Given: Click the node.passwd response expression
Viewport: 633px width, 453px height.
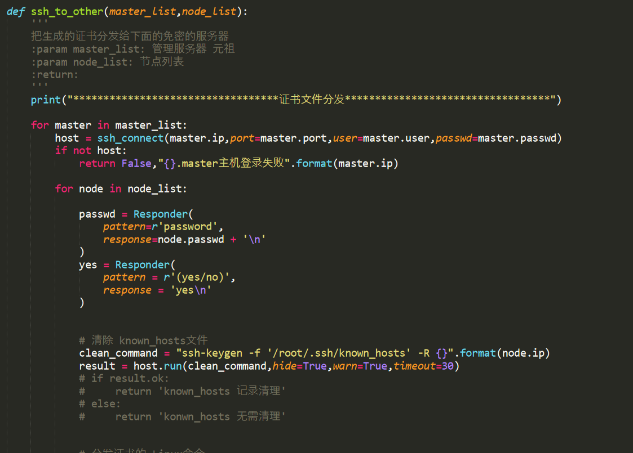Looking at the screenshot, I should [191, 239].
